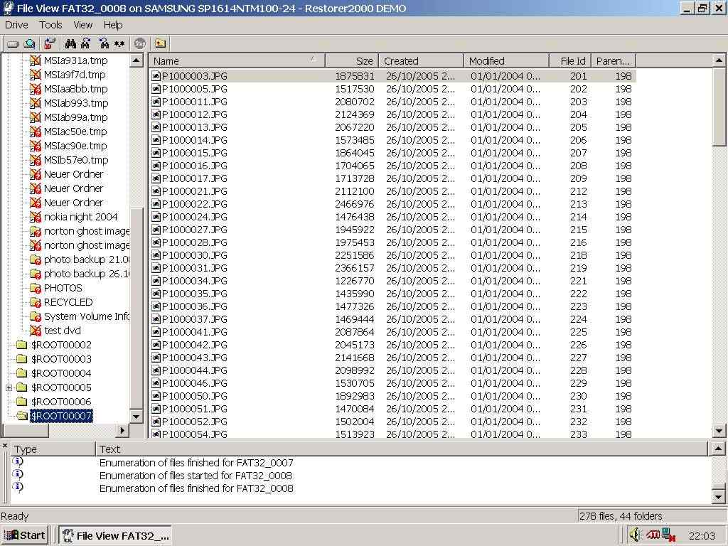This screenshot has width=728, height=546.
Task: Select MSIa931a.tmp in the tree
Action: pos(75,60)
